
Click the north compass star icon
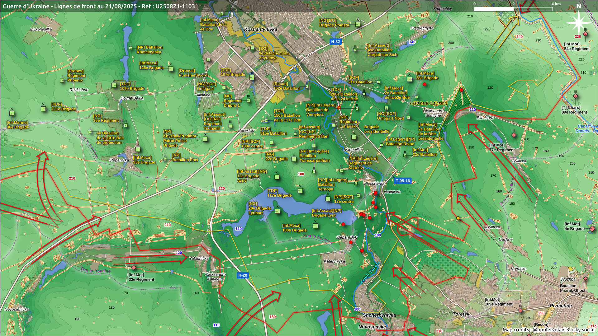point(579,22)
